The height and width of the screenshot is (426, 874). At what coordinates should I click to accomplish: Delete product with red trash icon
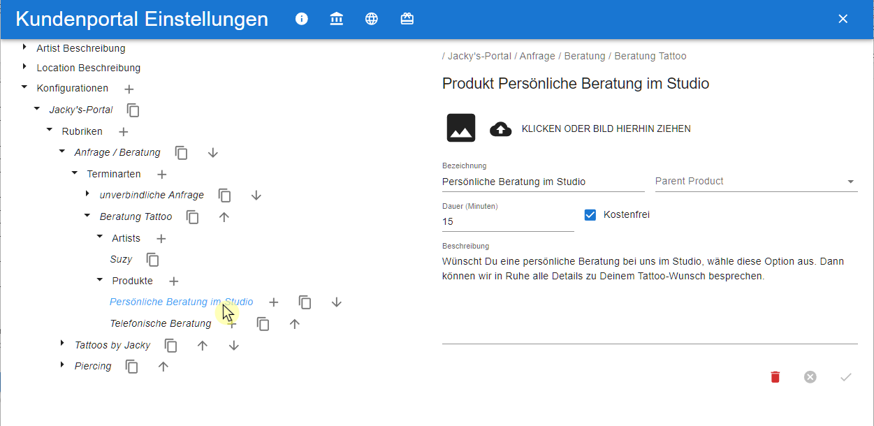775,377
